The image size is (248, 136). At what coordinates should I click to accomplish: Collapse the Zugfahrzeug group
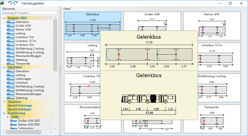[x=4, y=113]
